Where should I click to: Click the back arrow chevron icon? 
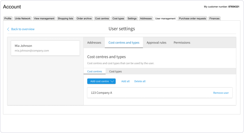pyautogui.click(x=8, y=29)
